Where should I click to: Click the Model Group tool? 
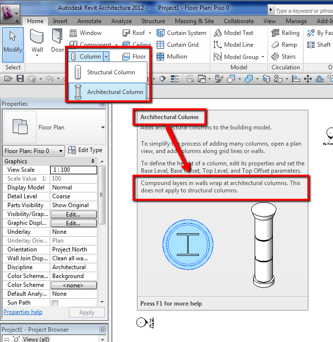coord(236,57)
